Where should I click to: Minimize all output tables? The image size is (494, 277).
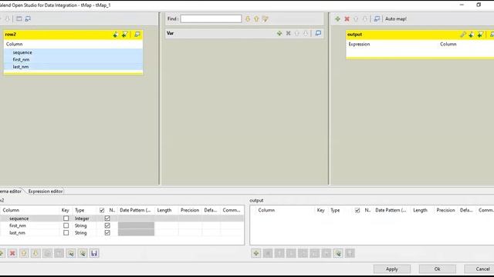pos(377,18)
